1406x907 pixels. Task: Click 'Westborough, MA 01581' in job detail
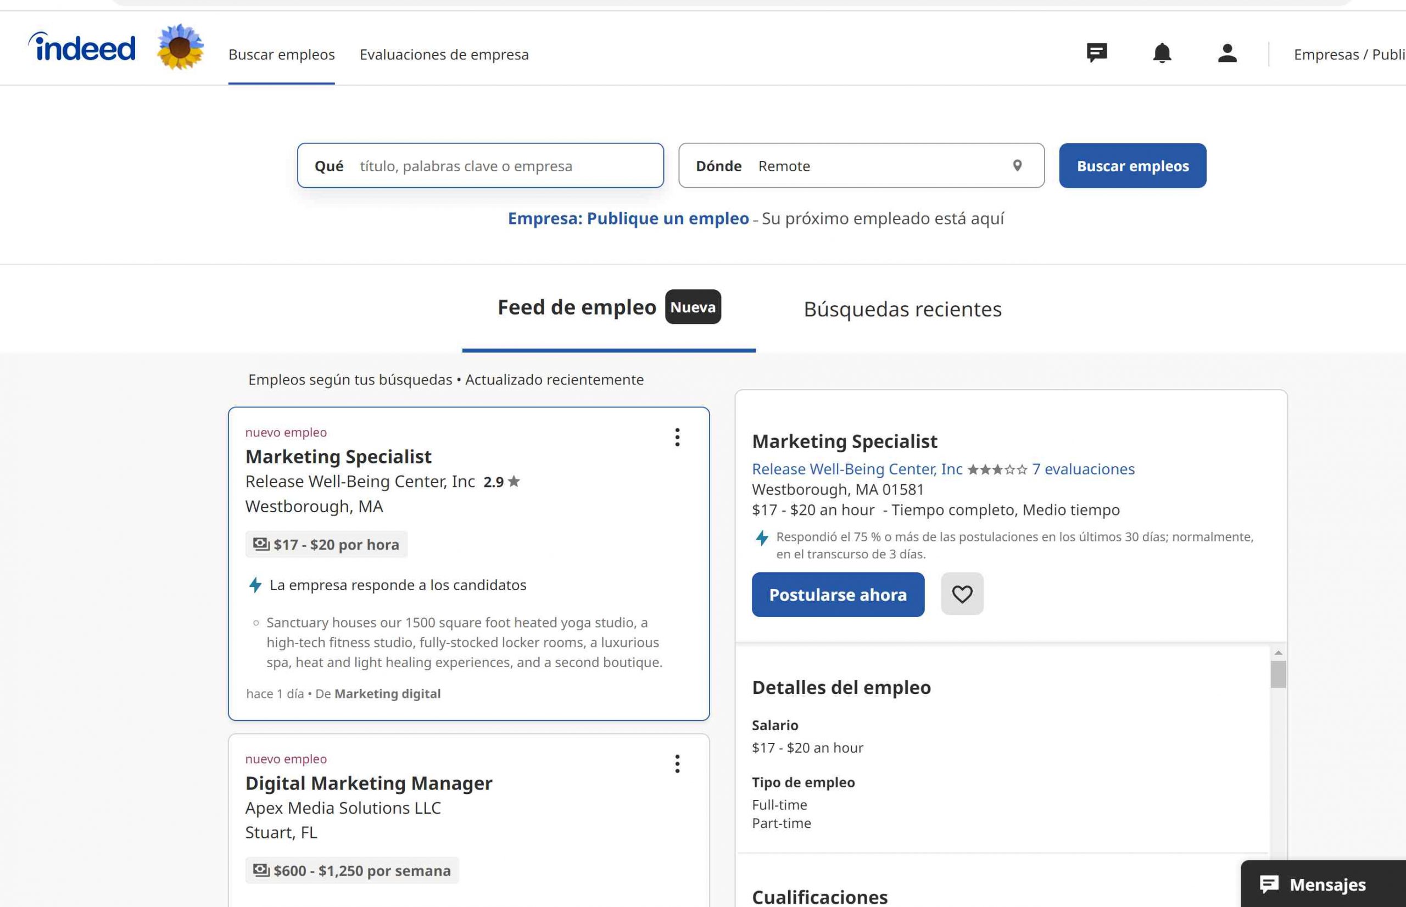[838, 489]
